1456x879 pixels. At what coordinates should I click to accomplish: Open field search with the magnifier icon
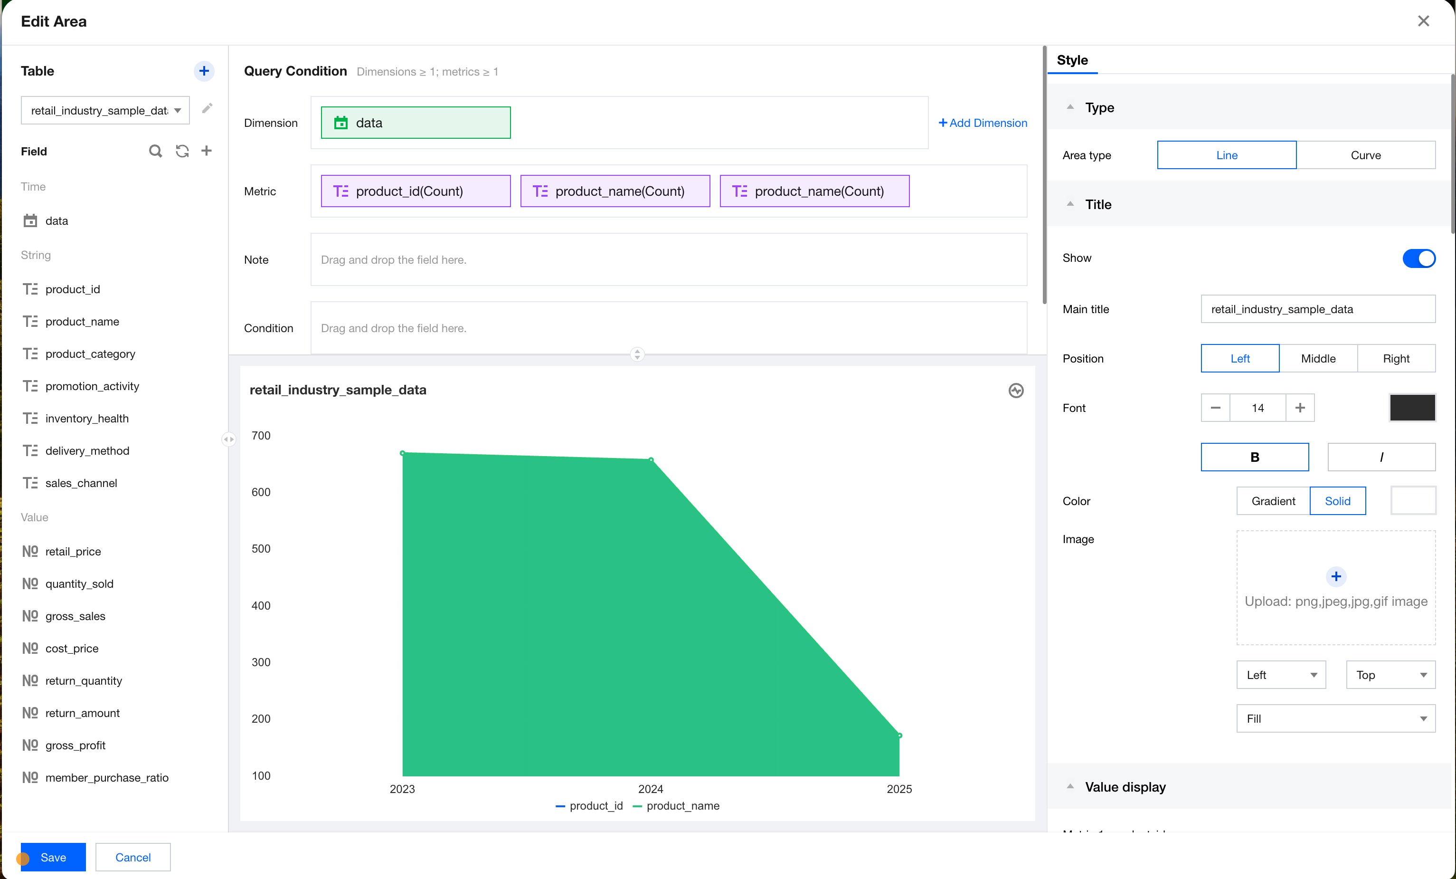[x=155, y=151]
